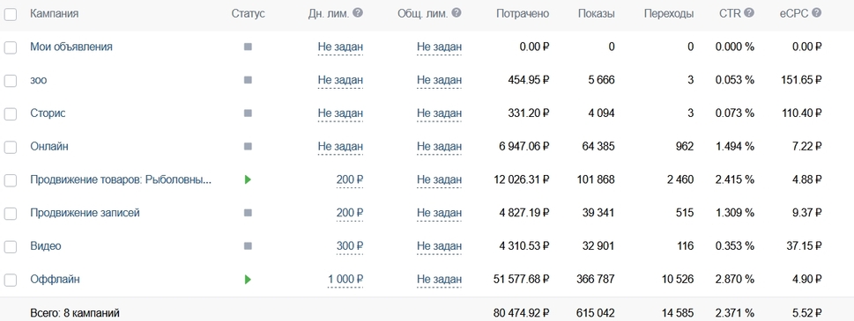854x321 pixels.
Task: Sort by the Показы column header
Action: (x=597, y=13)
